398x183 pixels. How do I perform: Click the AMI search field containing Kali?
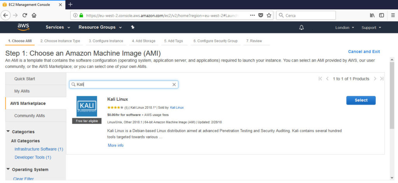coord(124,85)
